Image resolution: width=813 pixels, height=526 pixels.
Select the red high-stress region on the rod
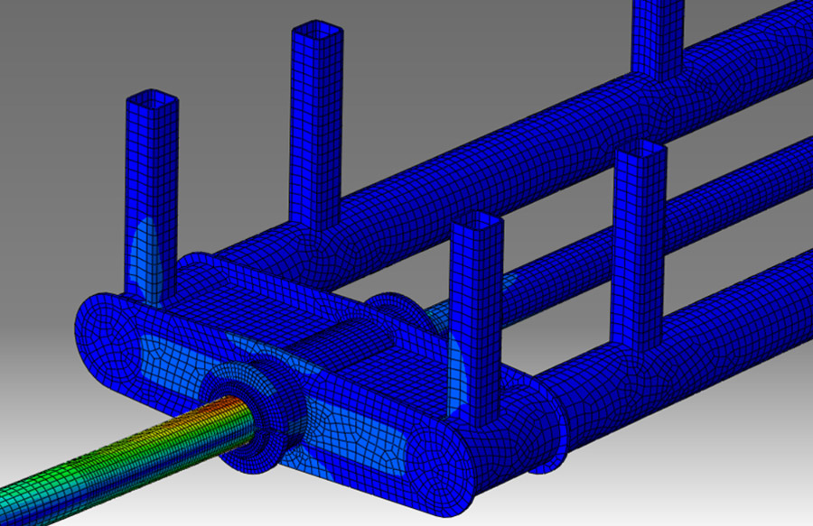click(224, 405)
